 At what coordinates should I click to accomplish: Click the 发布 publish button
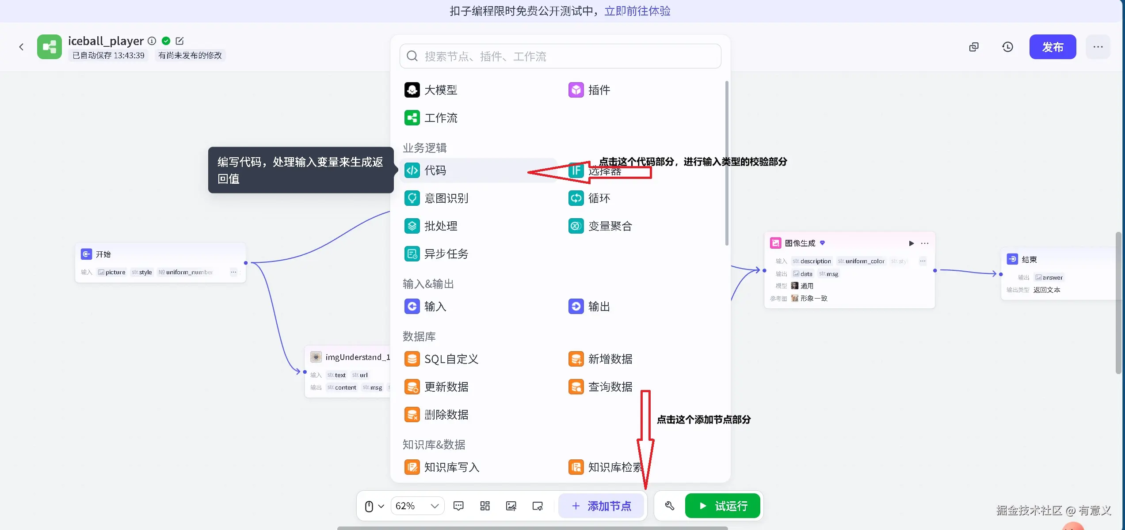(x=1053, y=46)
